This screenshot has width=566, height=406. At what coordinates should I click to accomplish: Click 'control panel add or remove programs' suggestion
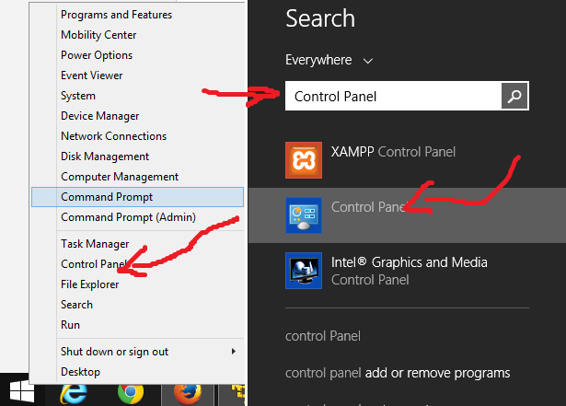398,373
